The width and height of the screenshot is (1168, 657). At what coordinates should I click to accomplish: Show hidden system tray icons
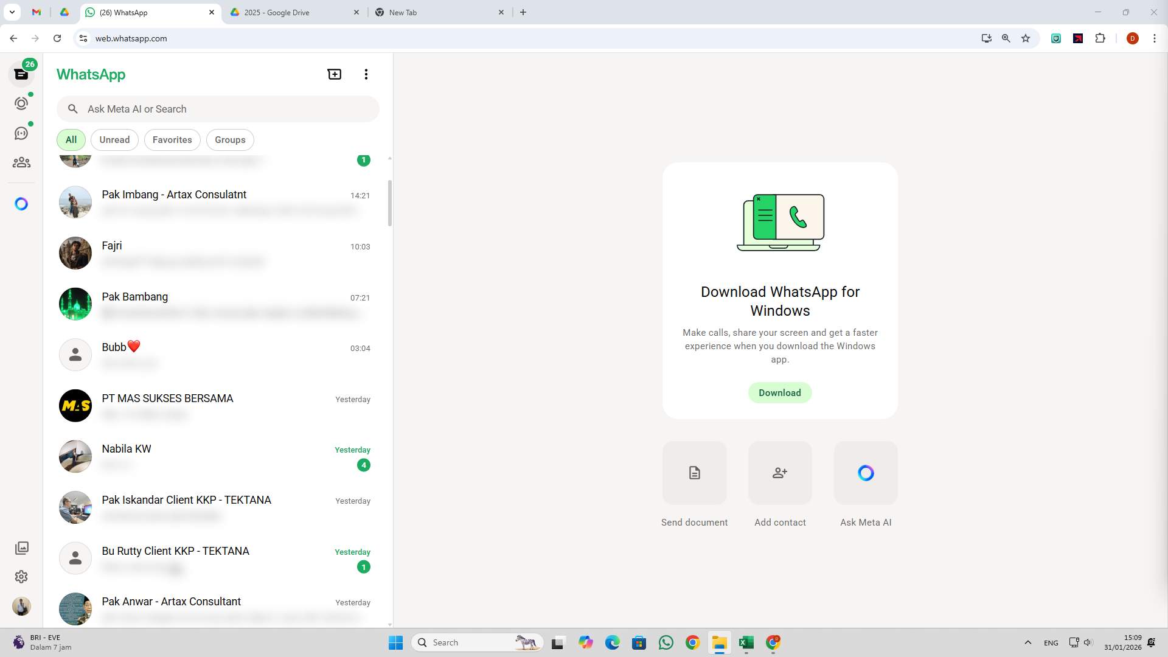coord(1027,642)
